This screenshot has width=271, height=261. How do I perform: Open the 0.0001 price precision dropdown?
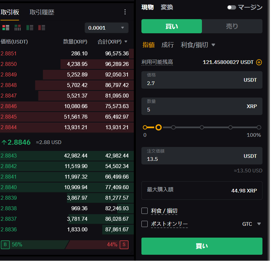(106, 28)
